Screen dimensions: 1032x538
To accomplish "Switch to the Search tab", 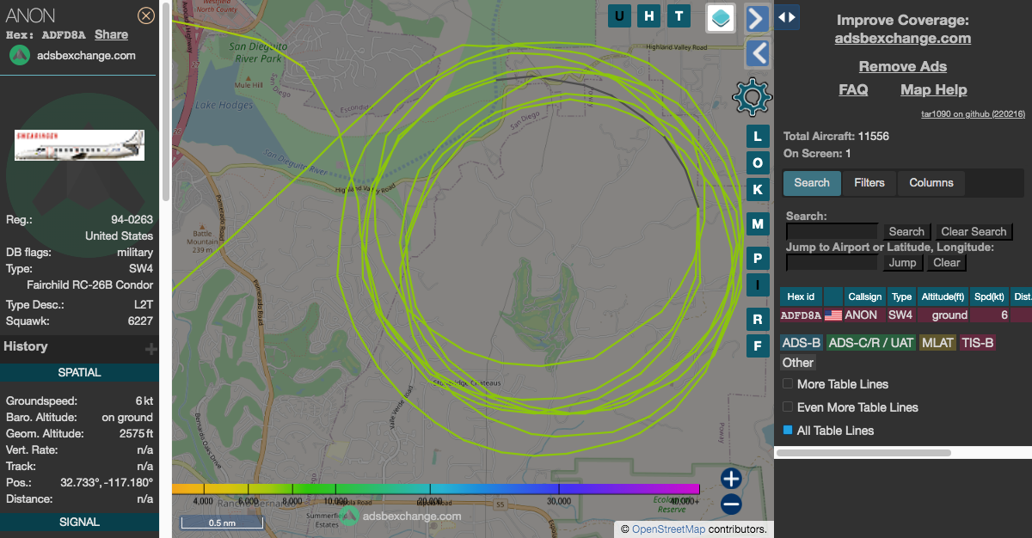I will tap(812, 183).
